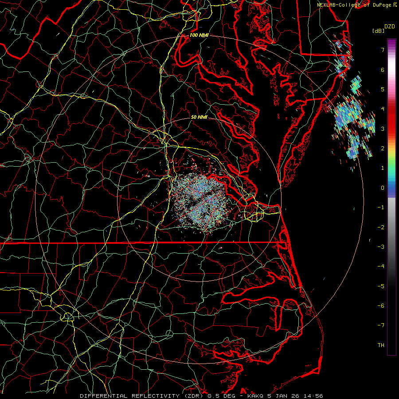Click 'DIFFERENTIAL REFLECTIVITY (ZDR)' caption text
The image size is (399, 399).
[x=142, y=396]
